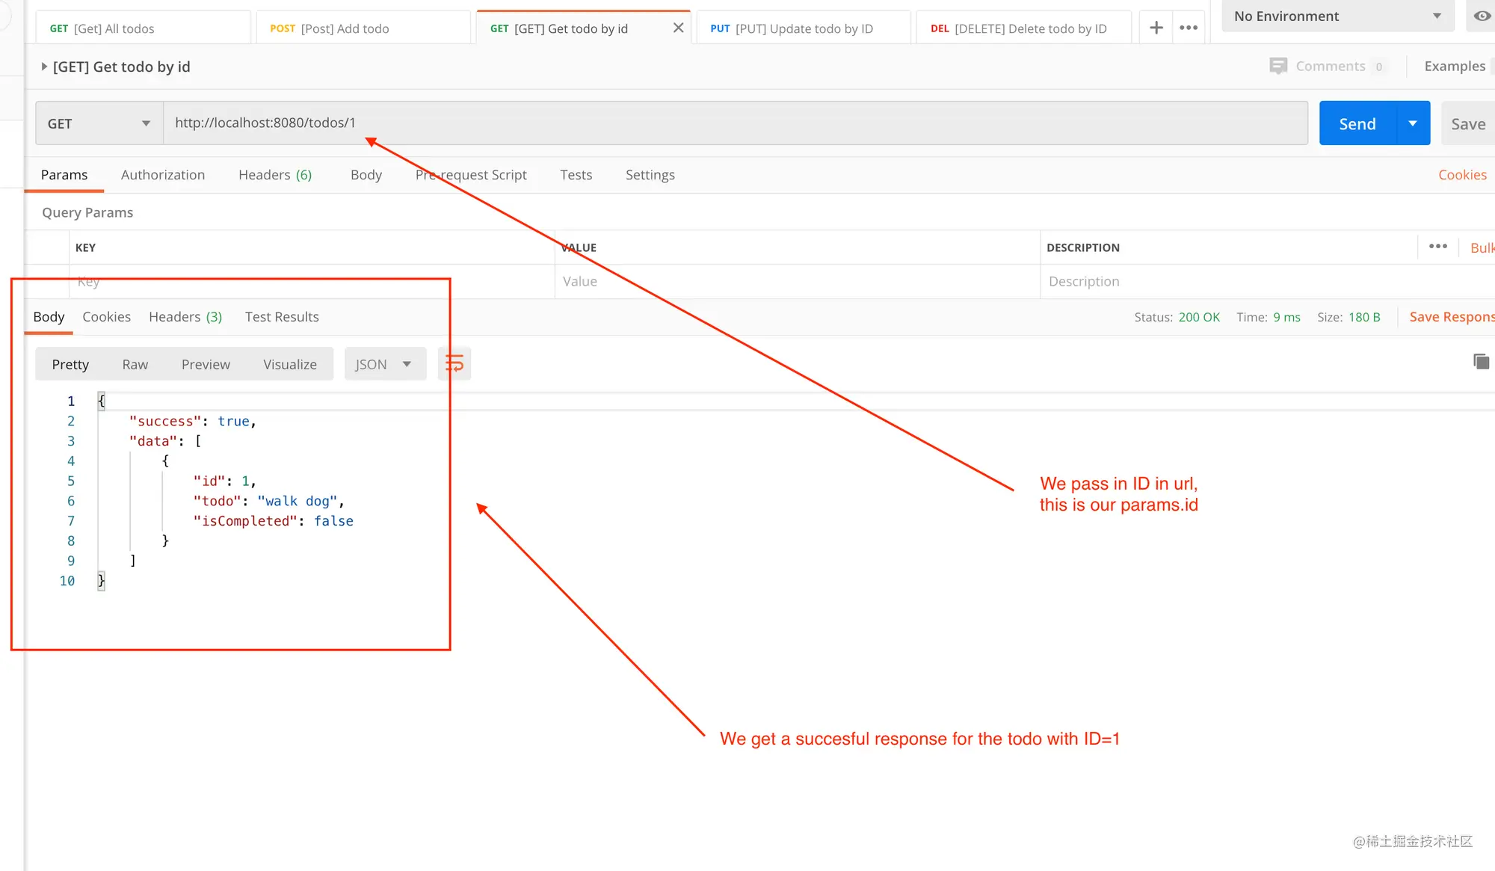This screenshot has height=871, width=1495.
Task: Open the No Environment selector
Action: point(1338,16)
